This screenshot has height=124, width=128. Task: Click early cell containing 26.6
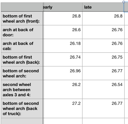click(63, 32)
